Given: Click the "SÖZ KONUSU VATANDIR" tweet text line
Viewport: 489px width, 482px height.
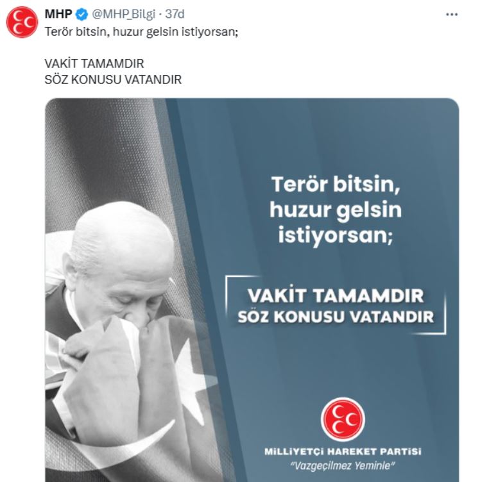Looking at the screenshot, I should point(113,79).
